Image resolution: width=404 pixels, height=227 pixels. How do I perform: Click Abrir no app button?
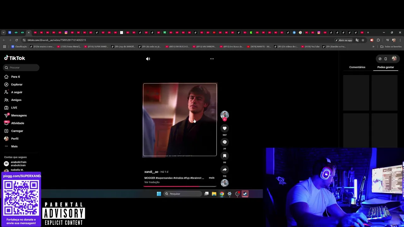[343, 40]
